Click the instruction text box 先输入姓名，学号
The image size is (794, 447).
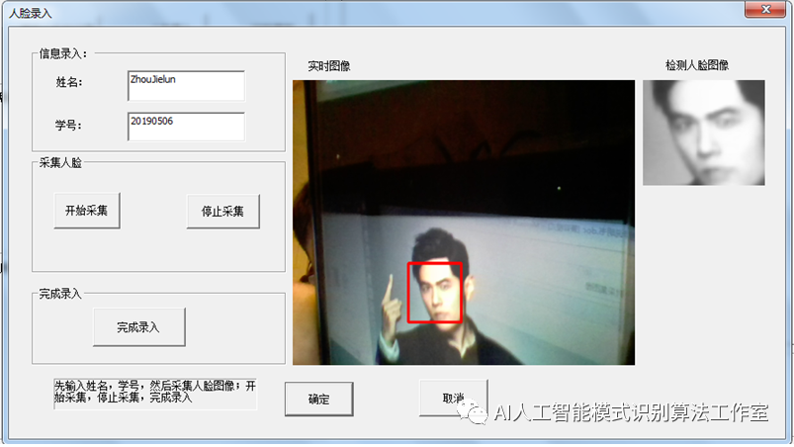(155, 394)
